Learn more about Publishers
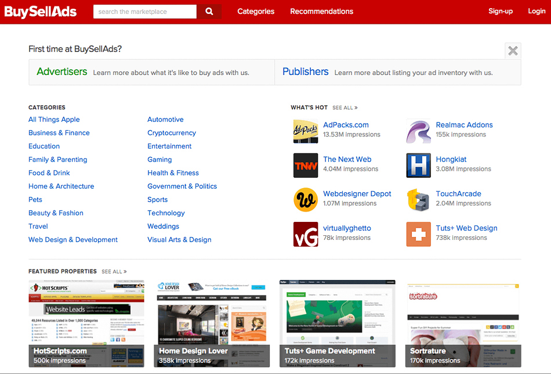Viewport: 551px width, 374px height. click(305, 71)
